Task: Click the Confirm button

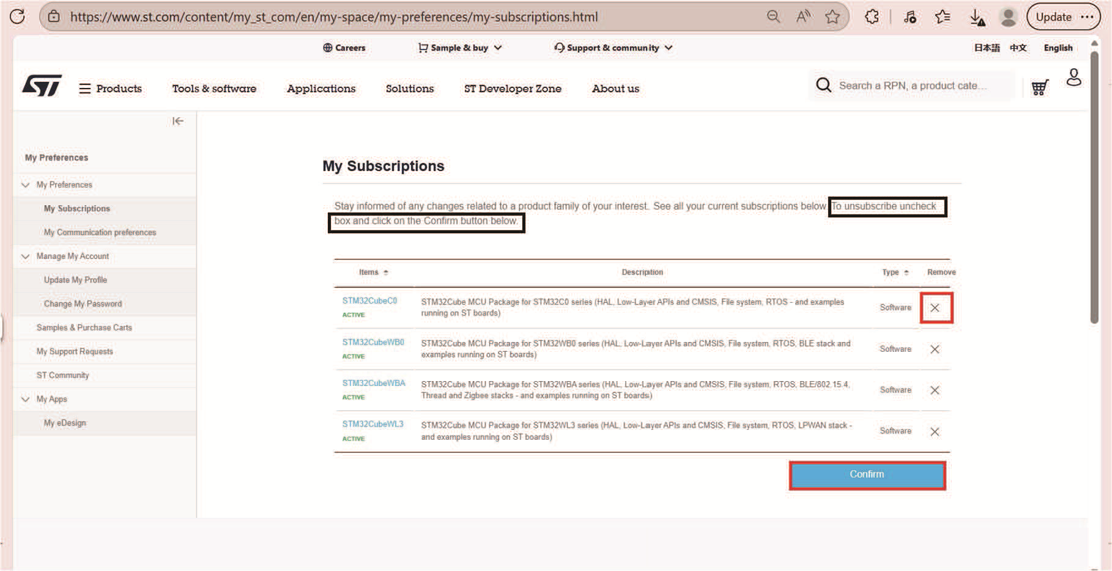Action: tap(867, 475)
